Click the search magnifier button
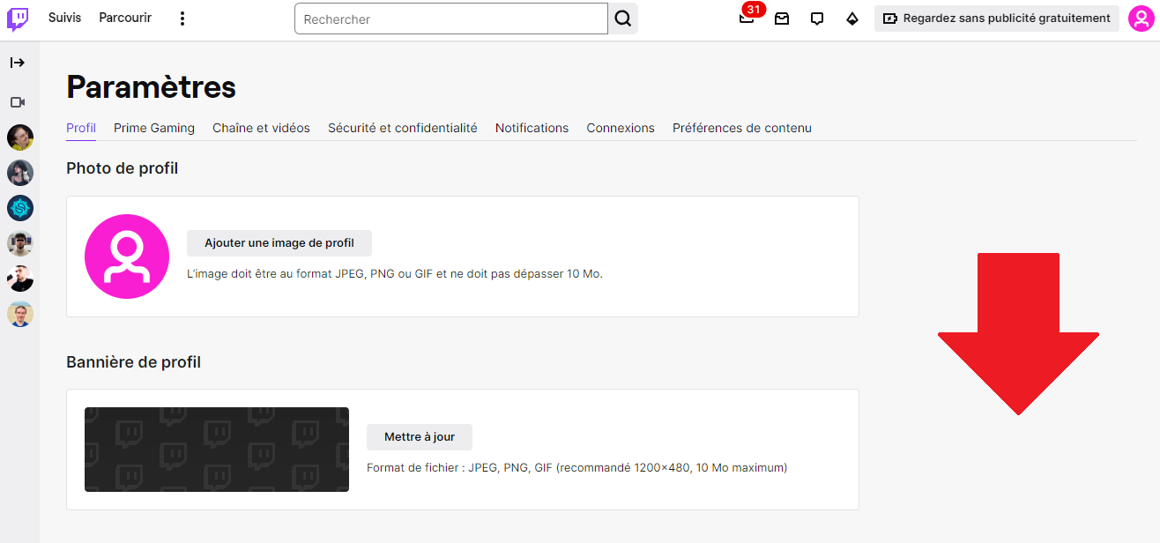The image size is (1160, 543). coord(623,19)
